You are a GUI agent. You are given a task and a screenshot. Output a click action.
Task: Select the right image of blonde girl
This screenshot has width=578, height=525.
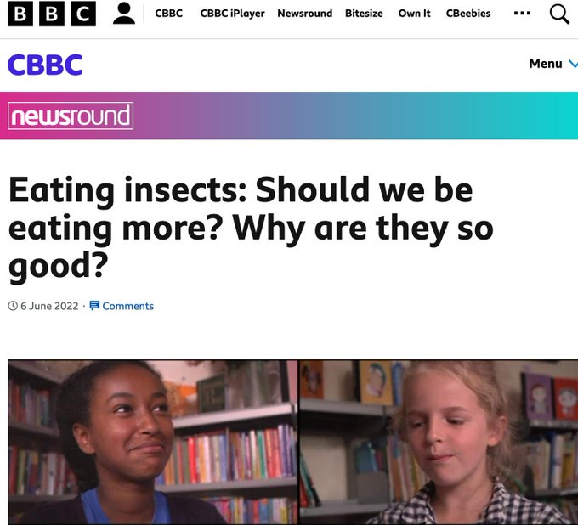tap(439, 442)
